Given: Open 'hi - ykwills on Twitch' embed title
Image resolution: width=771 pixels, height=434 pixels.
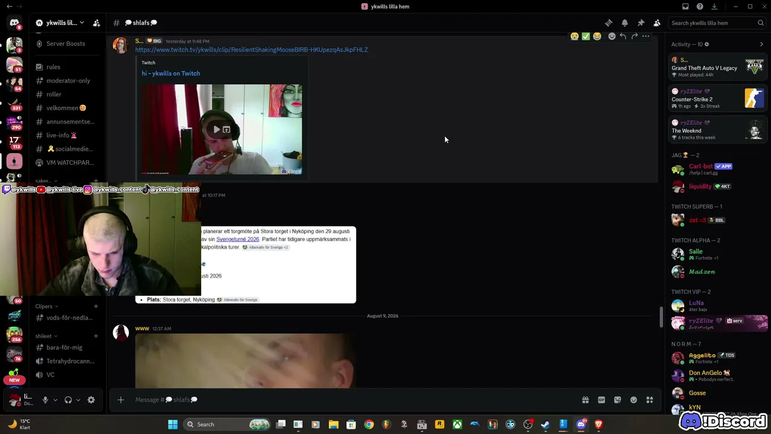Looking at the screenshot, I should [170, 74].
